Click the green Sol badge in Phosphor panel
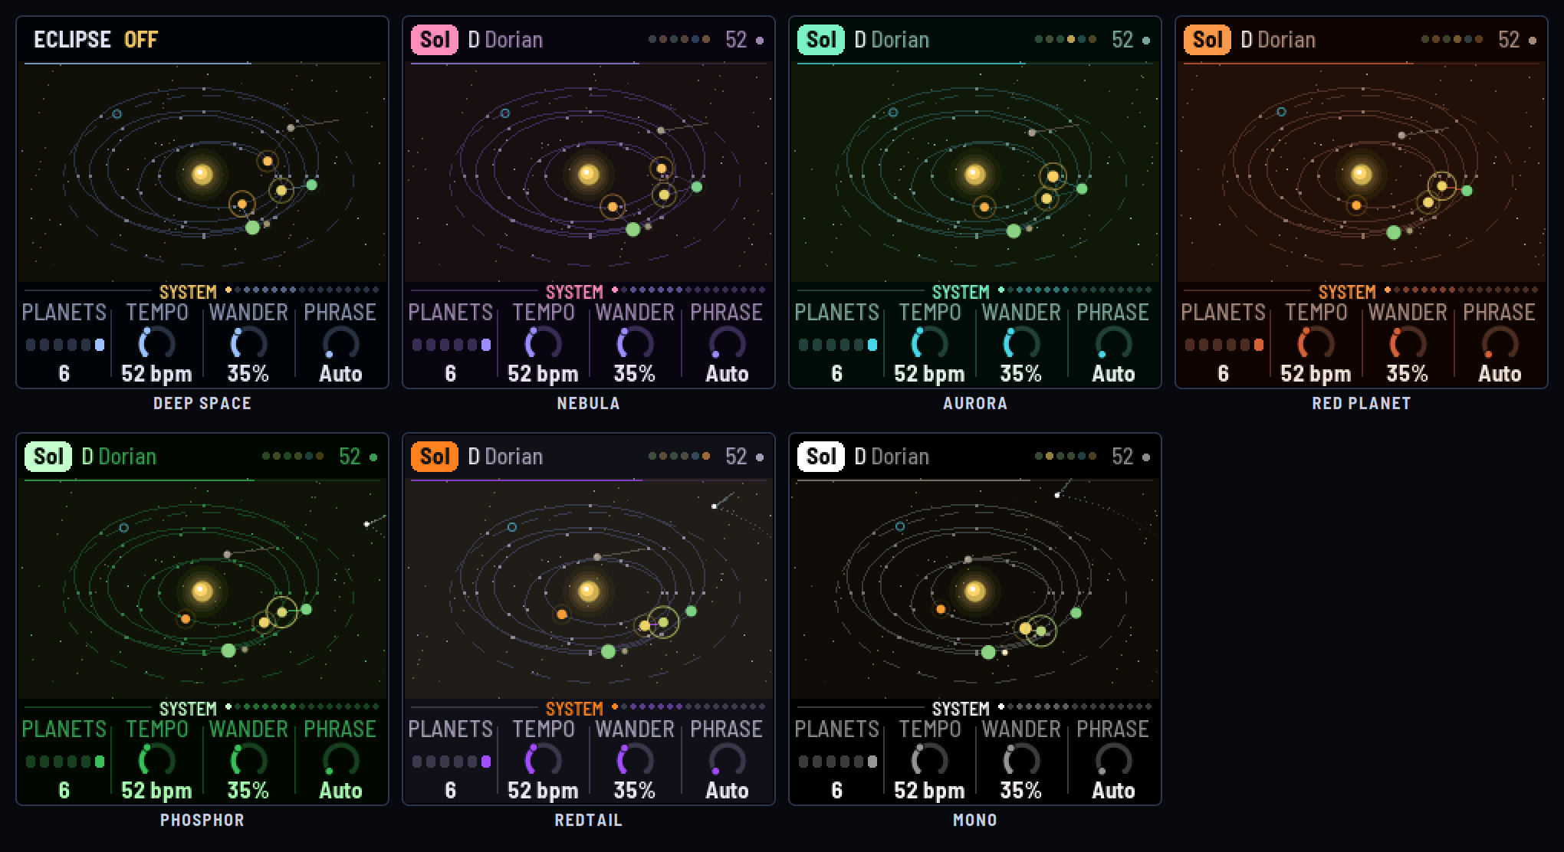Viewport: 1564px width, 852px height. (x=48, y=456)
